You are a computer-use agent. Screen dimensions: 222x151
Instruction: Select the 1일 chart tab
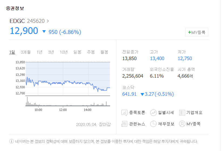(x=12, y=52)
